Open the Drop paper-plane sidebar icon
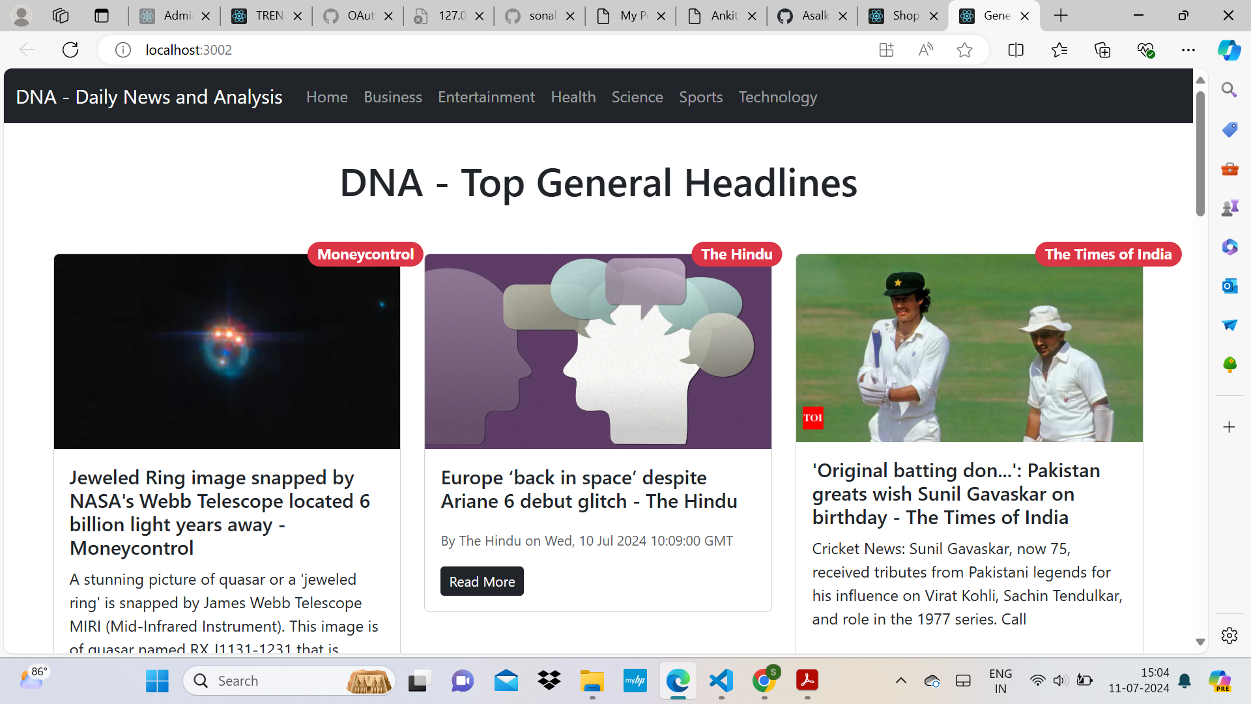The image size is (1251, 704). point(1229,325)
